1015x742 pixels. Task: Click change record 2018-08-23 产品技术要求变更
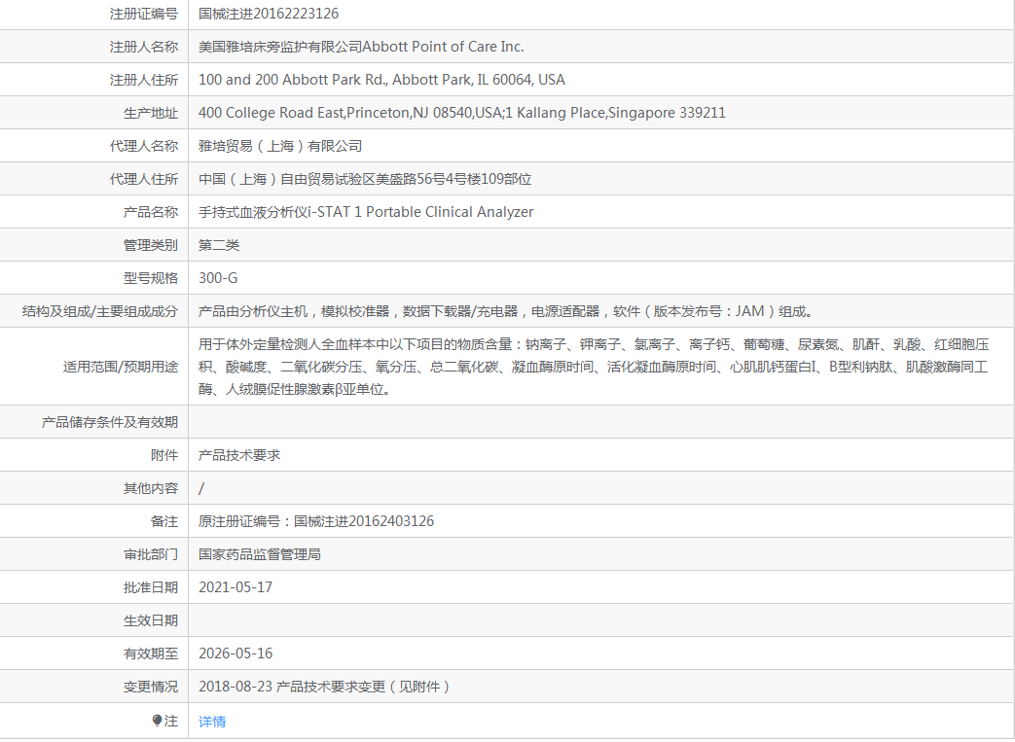click(324, 687)
